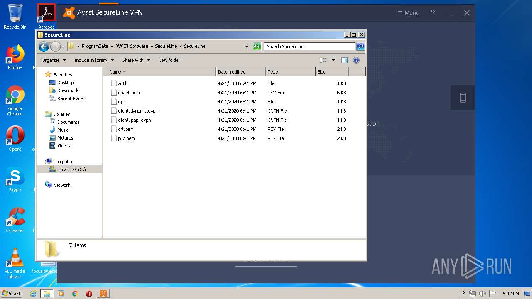This screenshot has height=299, width=532.
Task: Sort by Date modified column
Action: [241, 72]
